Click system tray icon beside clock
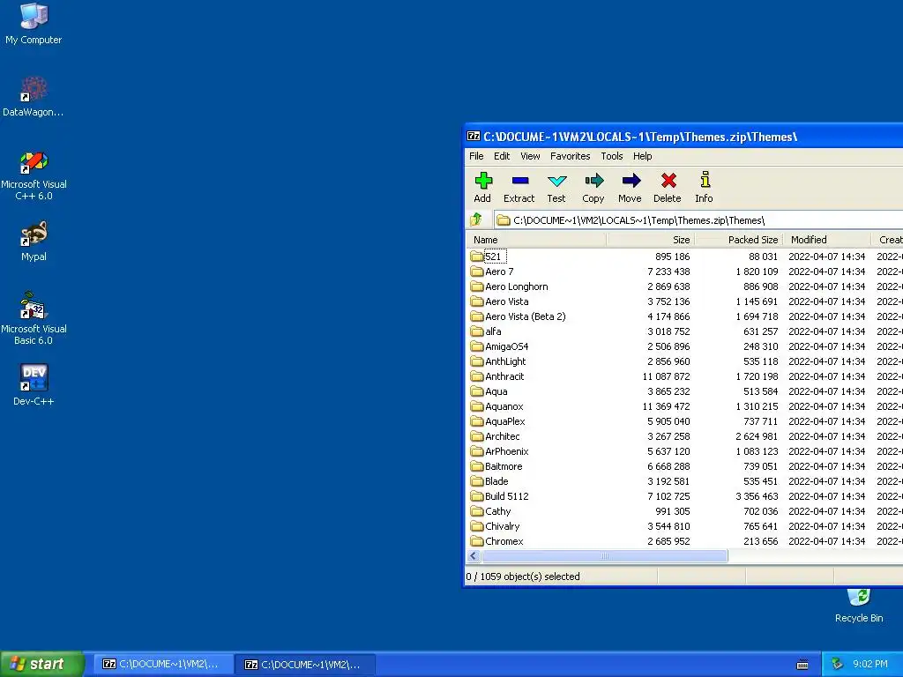Screen dimensions: 903x677 click(837, 664)
